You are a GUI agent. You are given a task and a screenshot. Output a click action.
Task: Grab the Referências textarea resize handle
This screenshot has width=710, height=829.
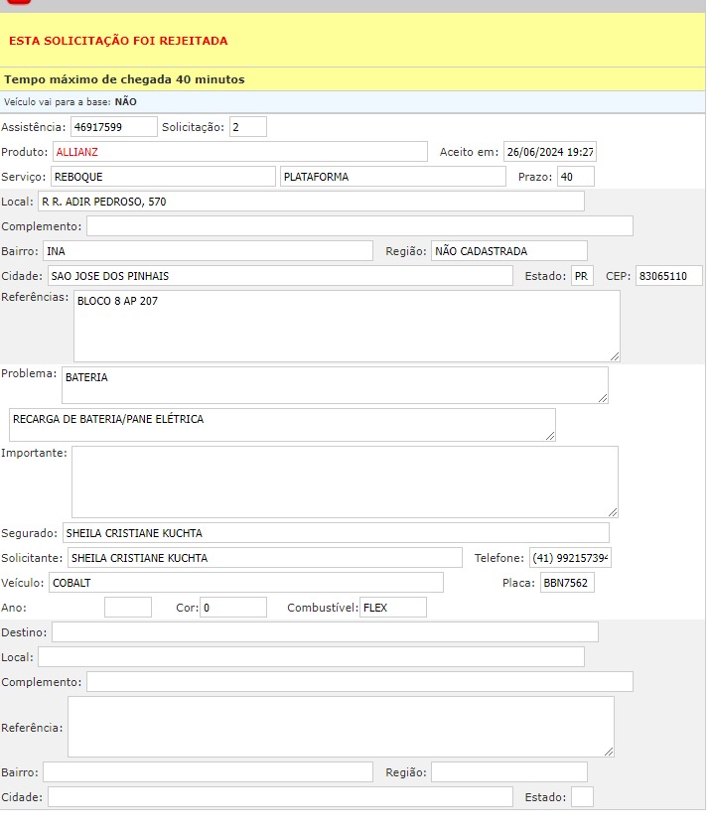pos(615,356)
